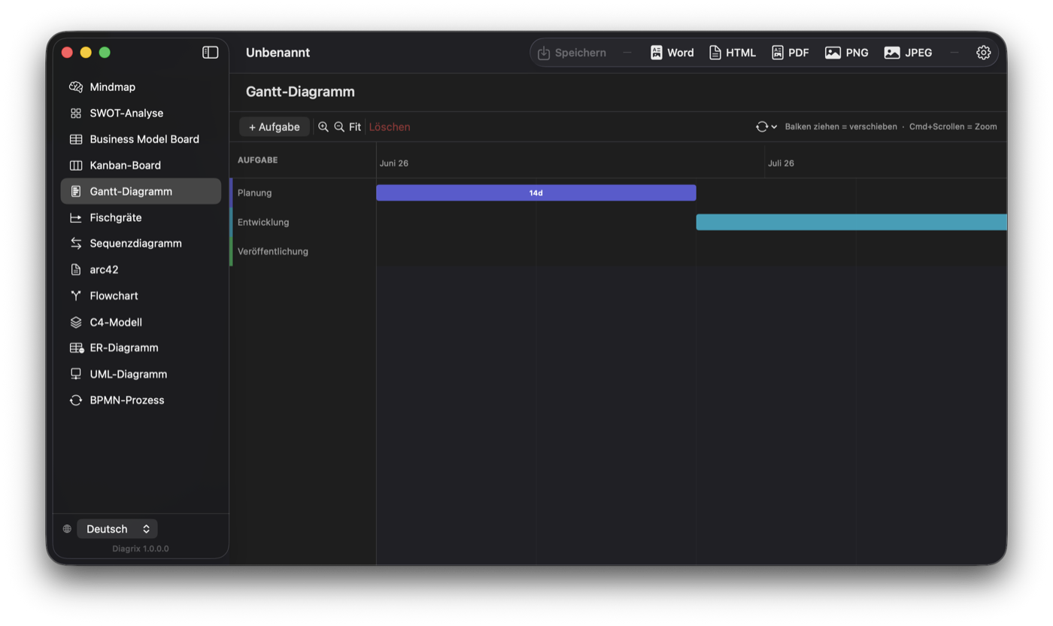Switch to SWOT-Analyse

(x=141, y=113)
